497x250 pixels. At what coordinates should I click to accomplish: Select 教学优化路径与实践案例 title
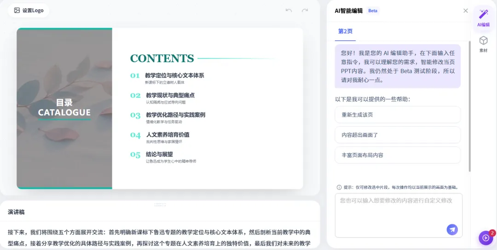click(x=176, y=115)
